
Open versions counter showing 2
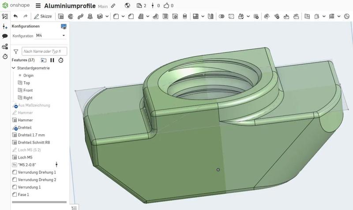(141, 6)
